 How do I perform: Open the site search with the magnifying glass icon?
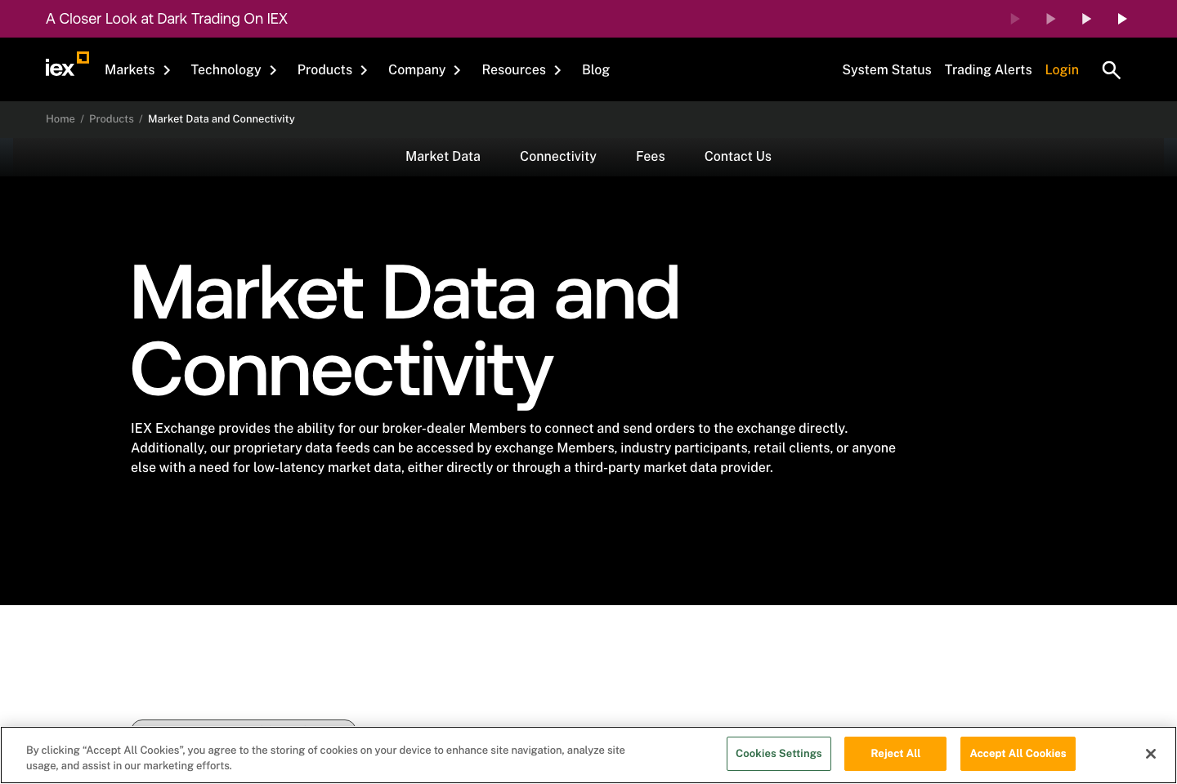click(1111, 70)
